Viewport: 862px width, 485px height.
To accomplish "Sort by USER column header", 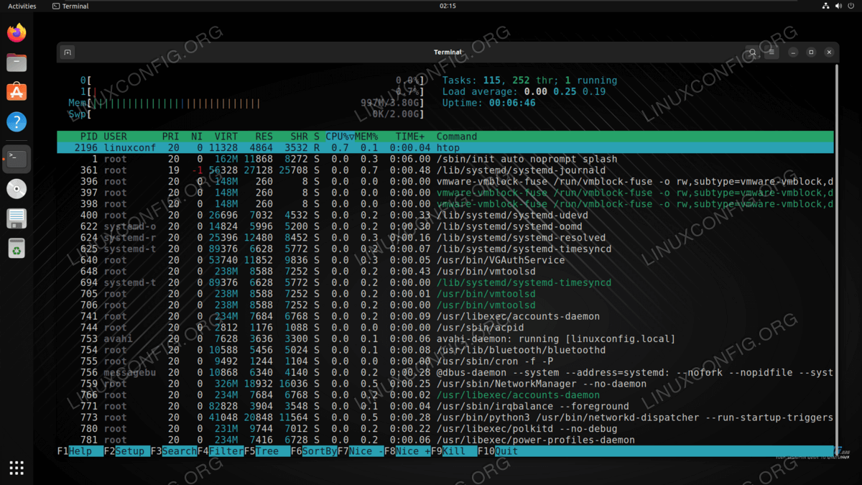I will [116, 137].
